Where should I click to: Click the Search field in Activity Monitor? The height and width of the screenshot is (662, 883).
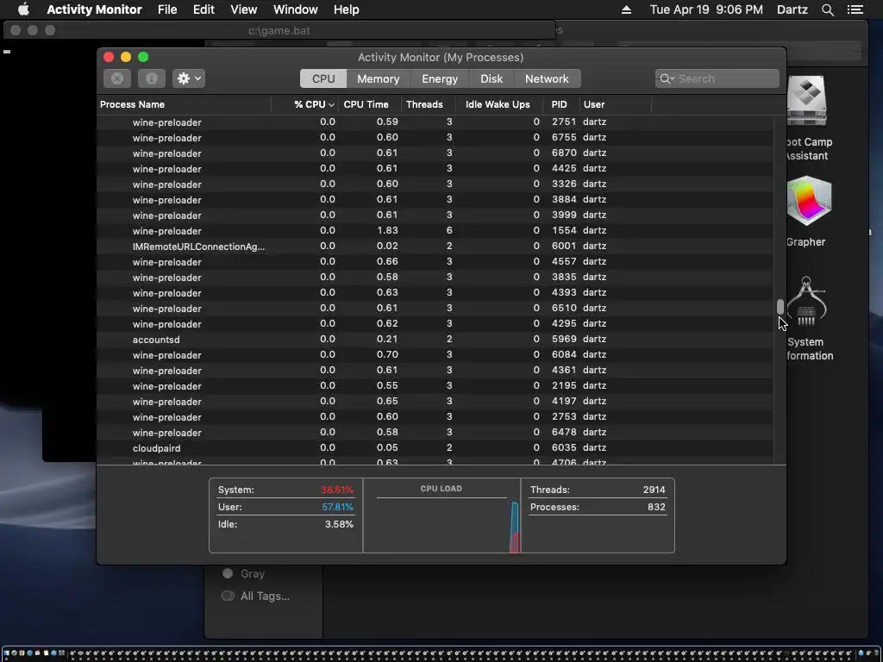pyautogui.click(x=717, y=78)
